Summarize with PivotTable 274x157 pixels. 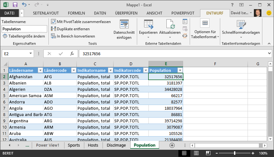[81, 22]
